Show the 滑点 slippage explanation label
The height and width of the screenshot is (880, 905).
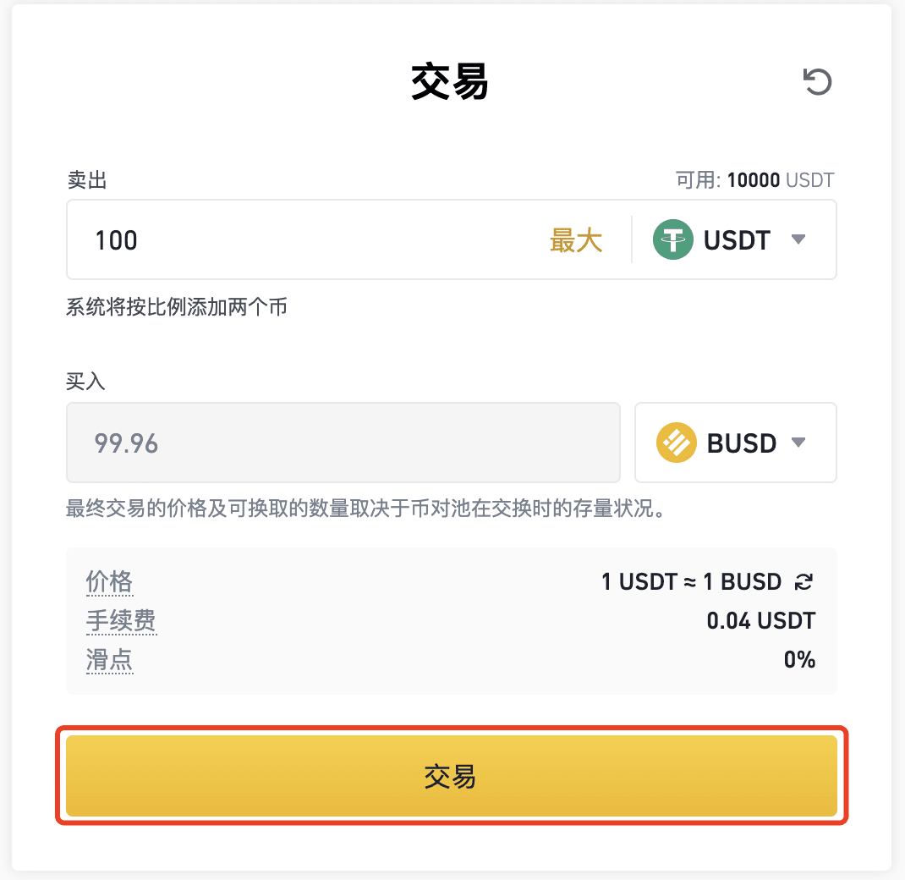(x=109, y=659)
